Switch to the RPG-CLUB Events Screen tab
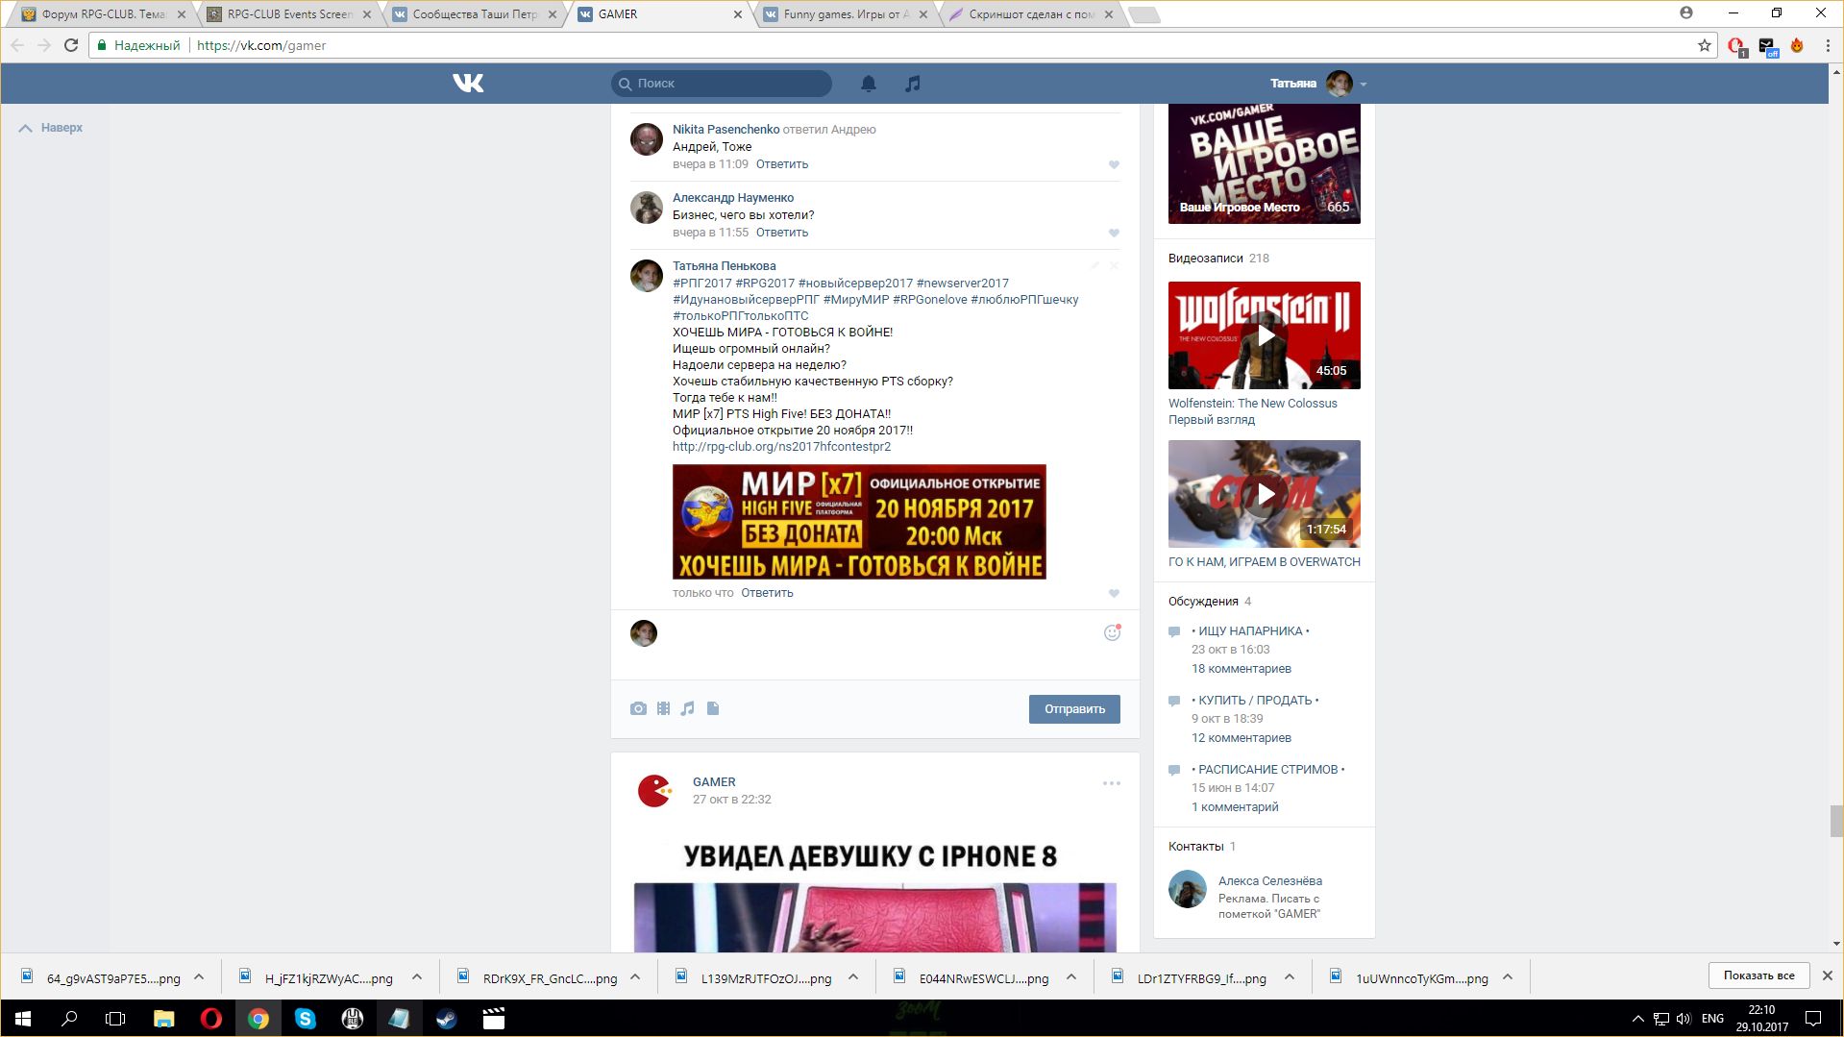Viewport: 1844px width, 1037px height. [x=289, y=14]
